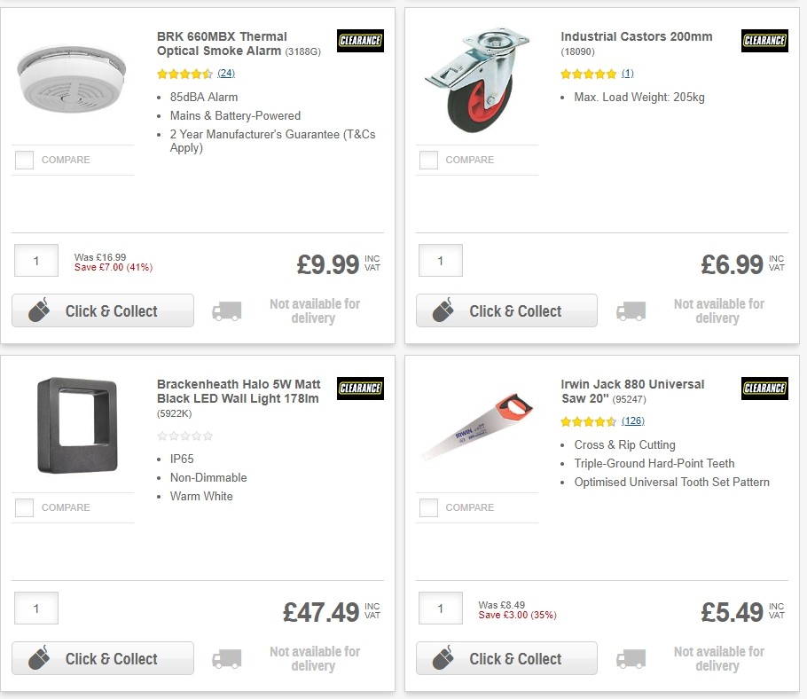Enable Compare for the Industrial Castors
This screenshot has height=699, width=807.
pos(428,160)
